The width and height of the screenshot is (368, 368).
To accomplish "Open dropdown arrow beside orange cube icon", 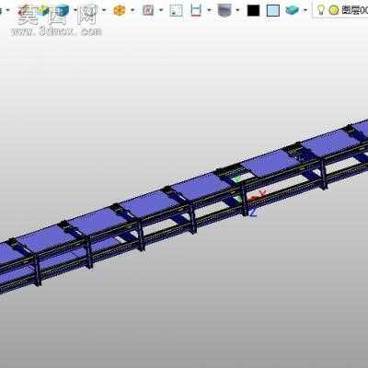I will click(132, 10).
